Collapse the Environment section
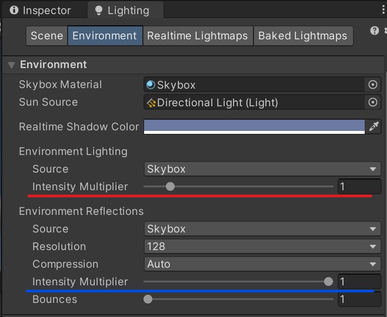 coord(11,65)
